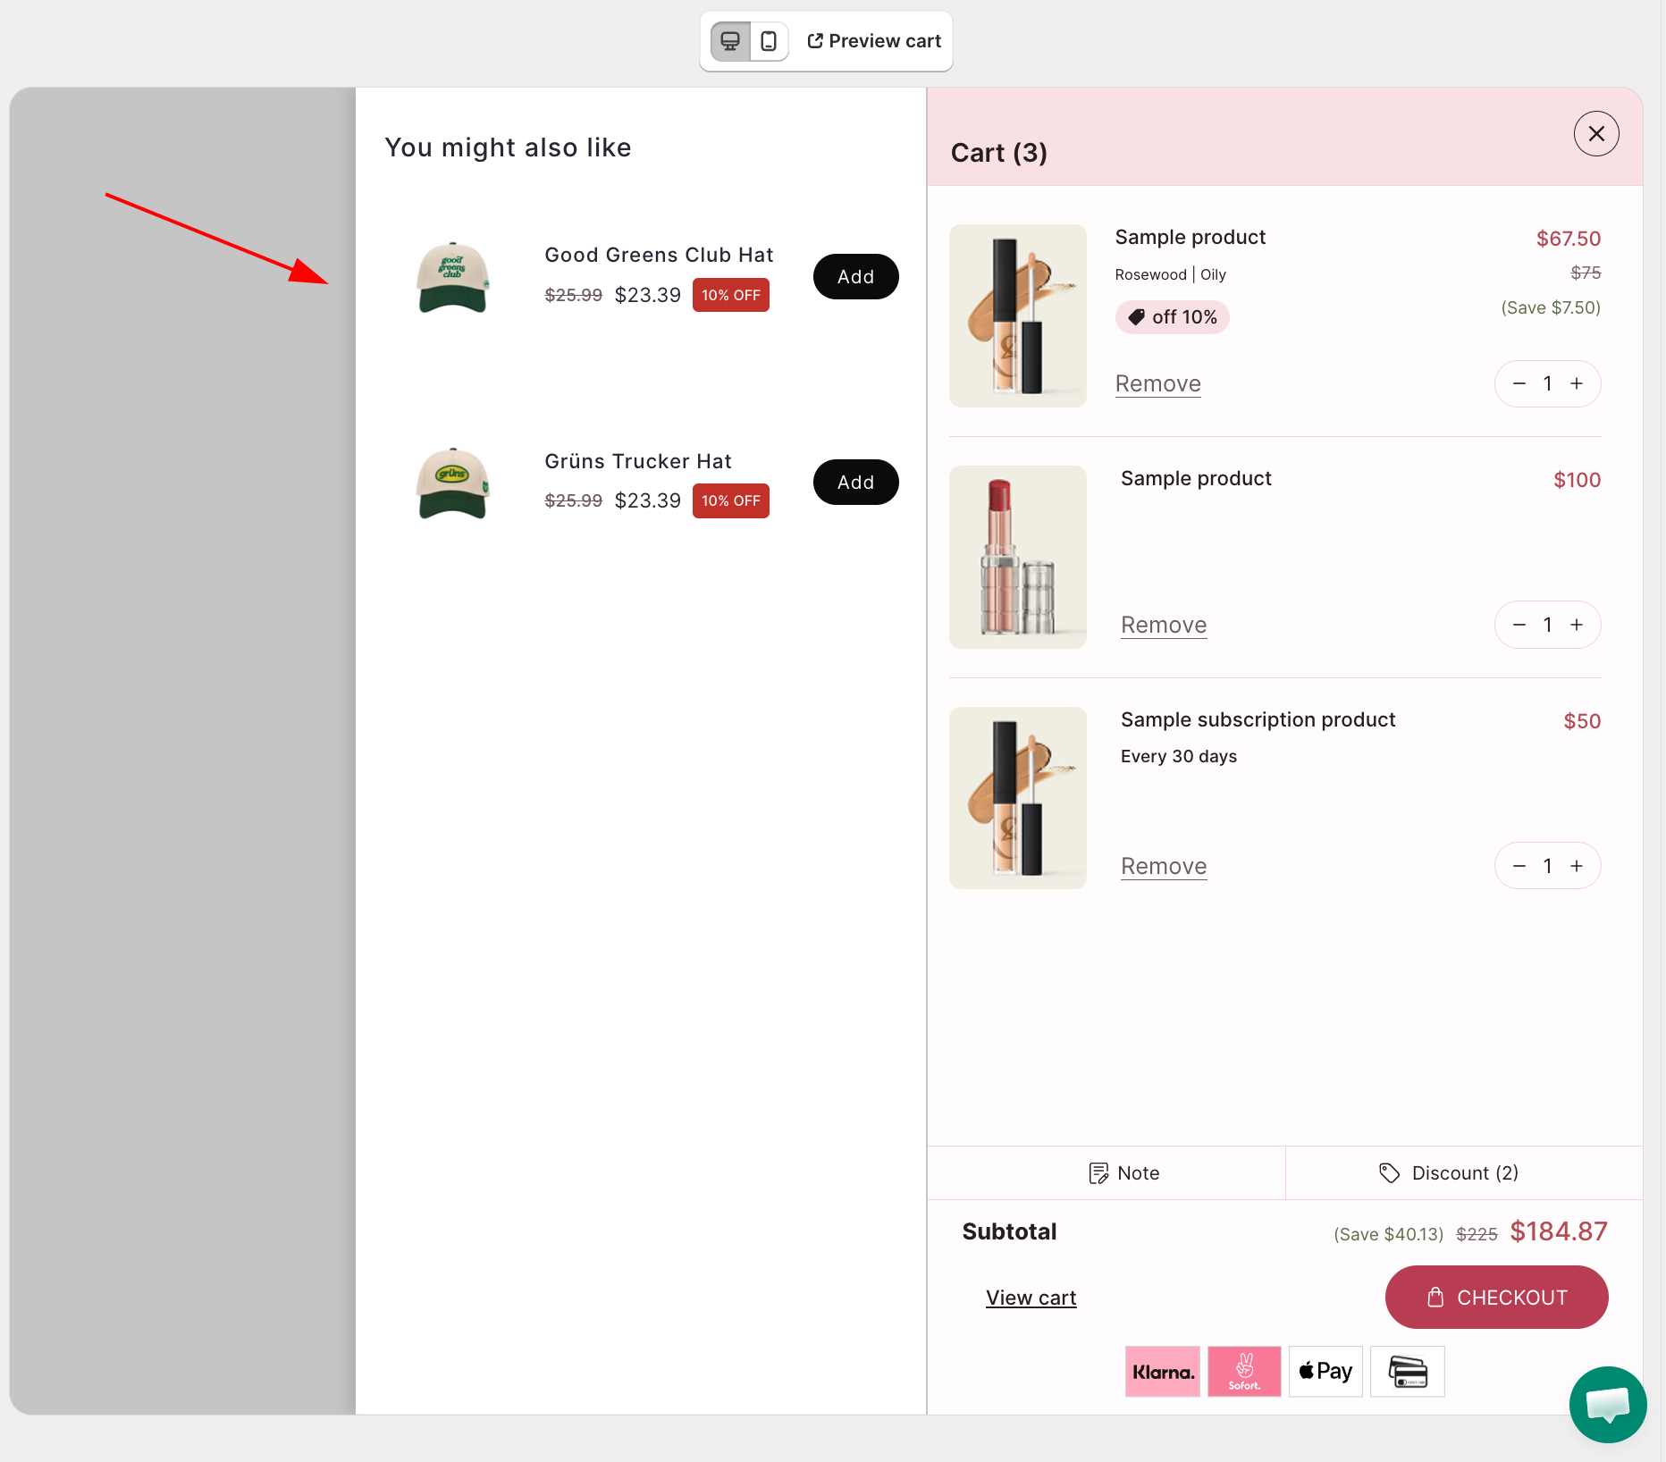Viewport: 1666px width, 1462px height.
Task: Open the chat support bubble
Action: pos(1607,1405)
